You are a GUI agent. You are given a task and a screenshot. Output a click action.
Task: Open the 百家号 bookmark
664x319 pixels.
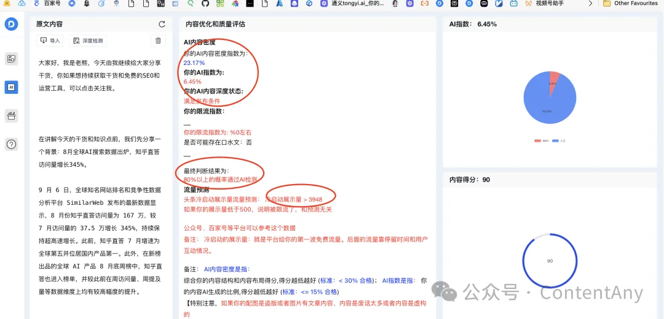47,4
